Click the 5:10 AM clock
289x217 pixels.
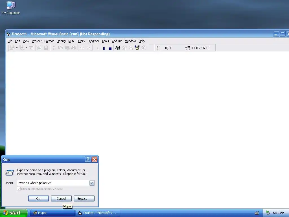click(x=279, y=213)
